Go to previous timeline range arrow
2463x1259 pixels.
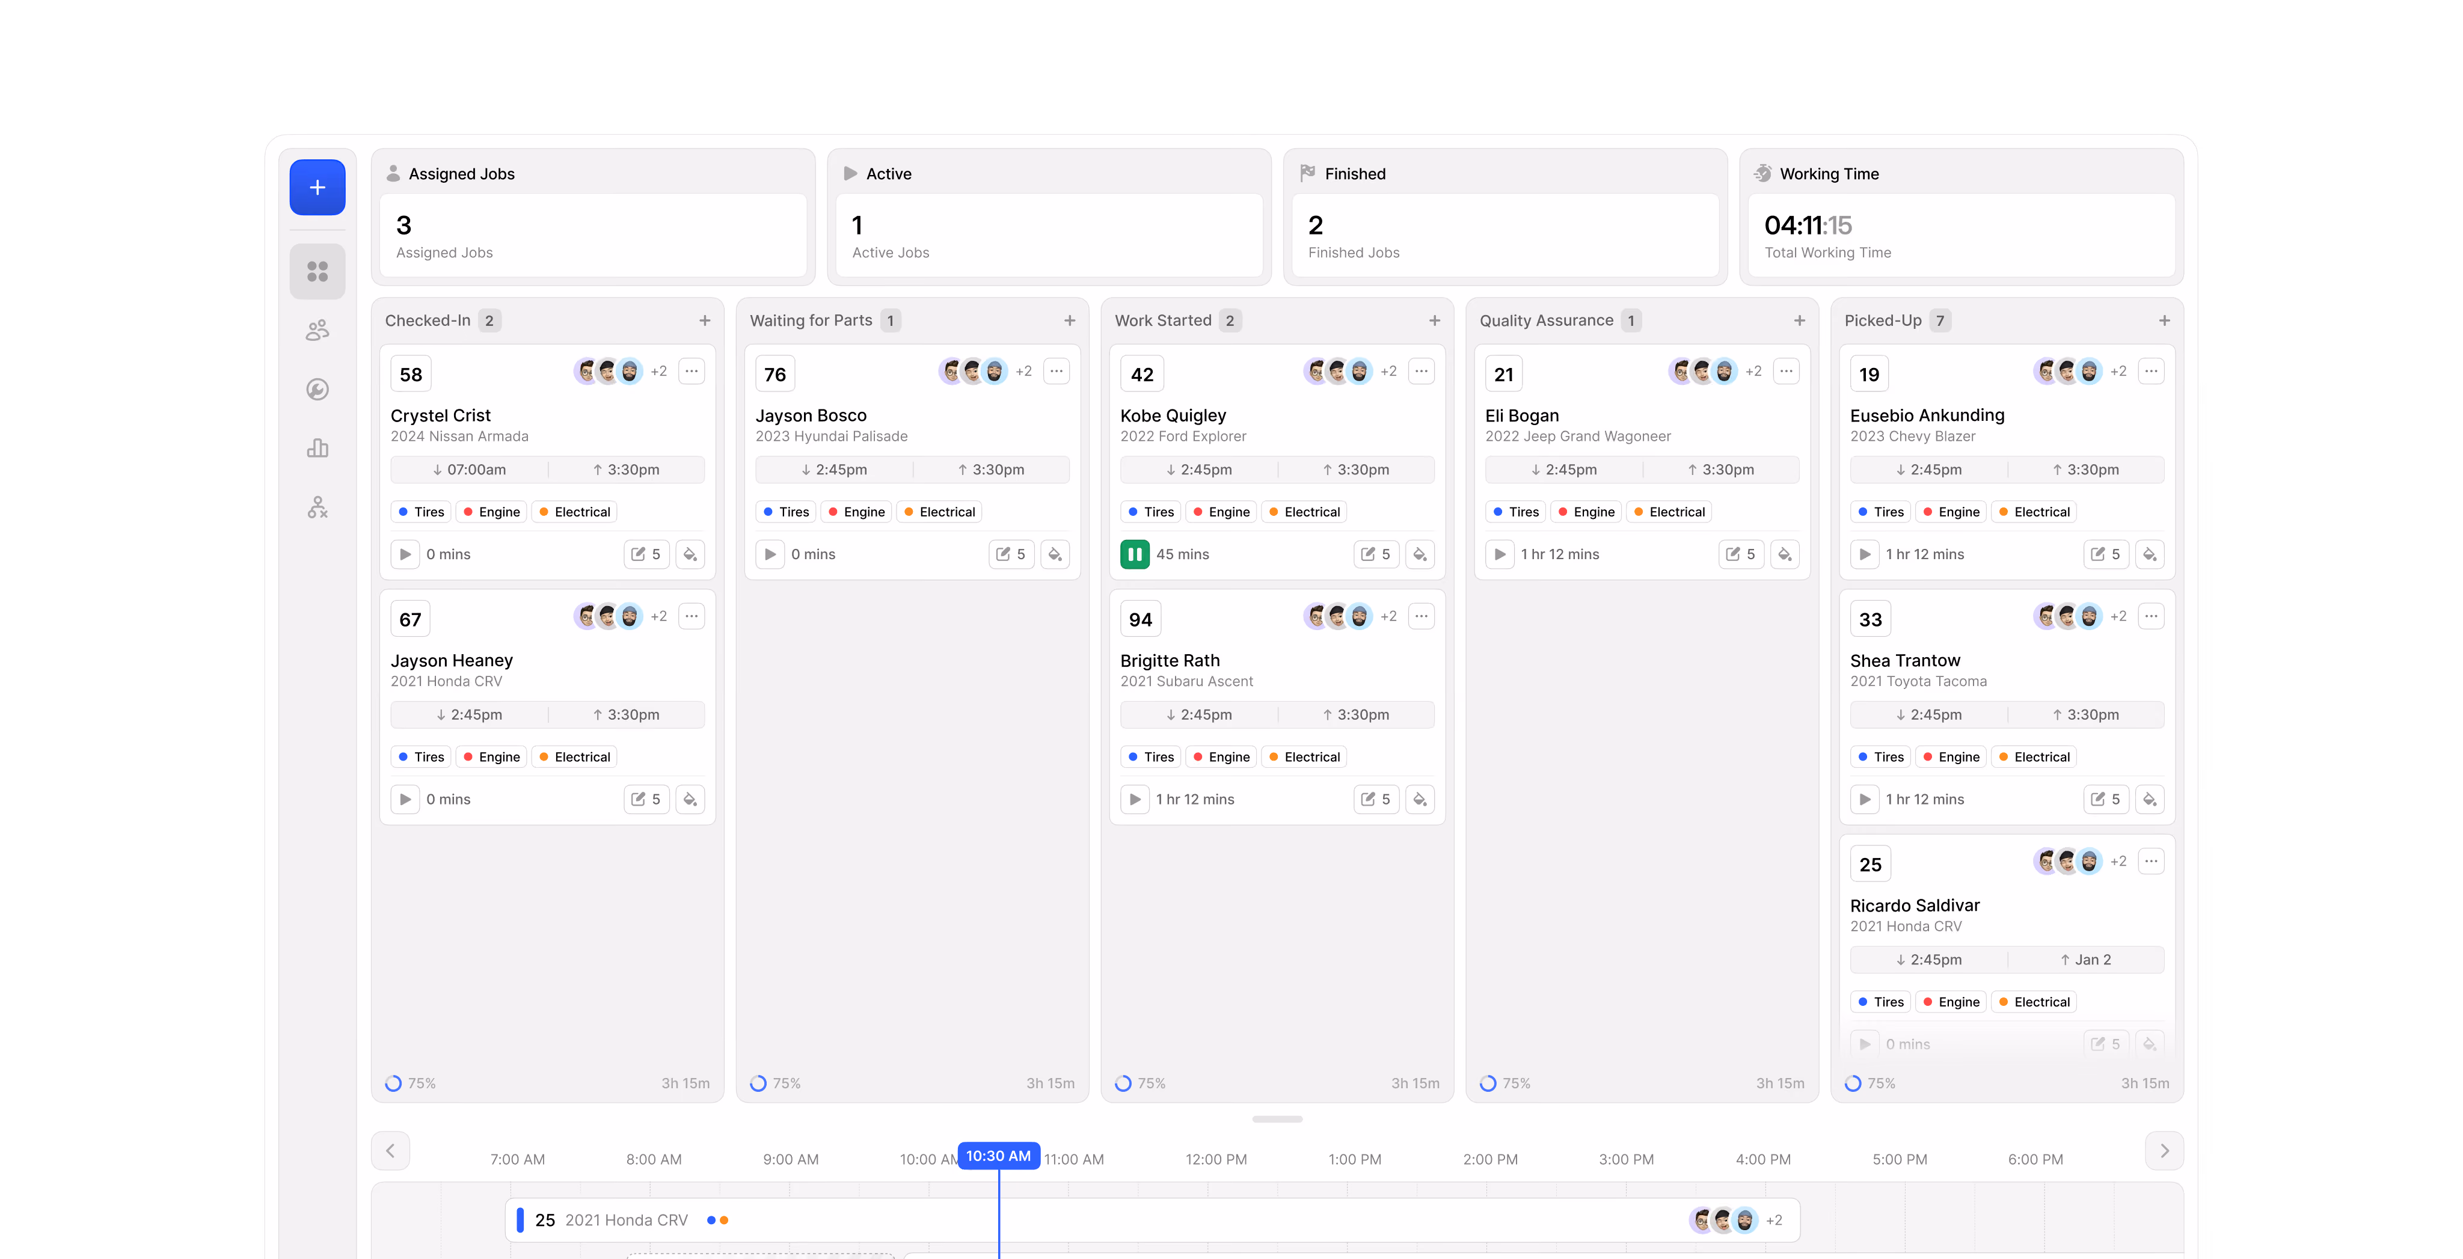(390, 1151)
